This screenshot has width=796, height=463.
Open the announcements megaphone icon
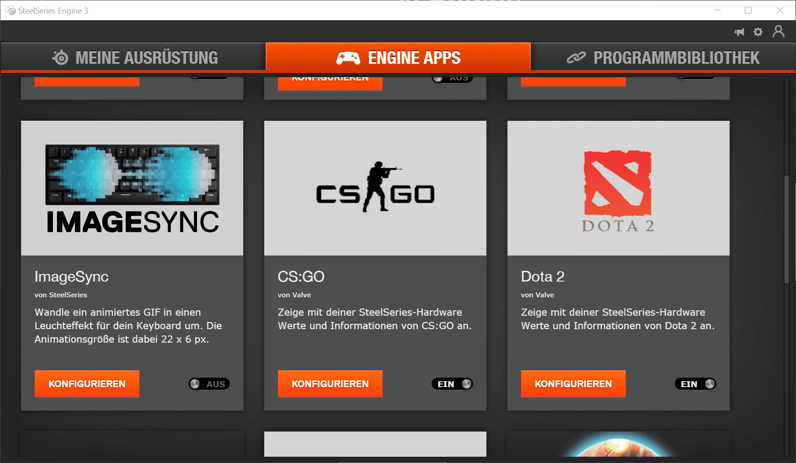pos(739,32)
